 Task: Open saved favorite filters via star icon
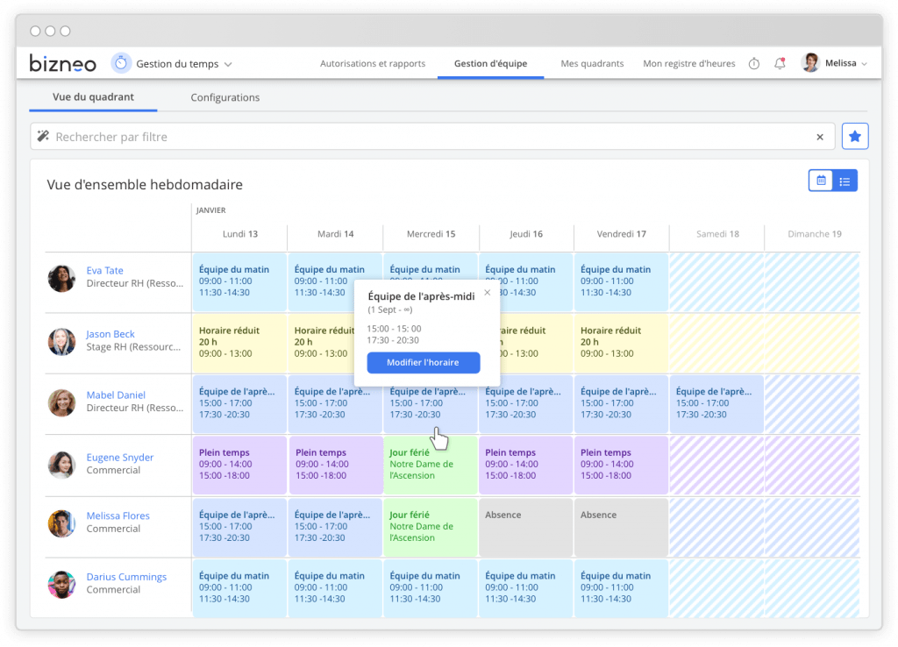[x=855, y=136]
